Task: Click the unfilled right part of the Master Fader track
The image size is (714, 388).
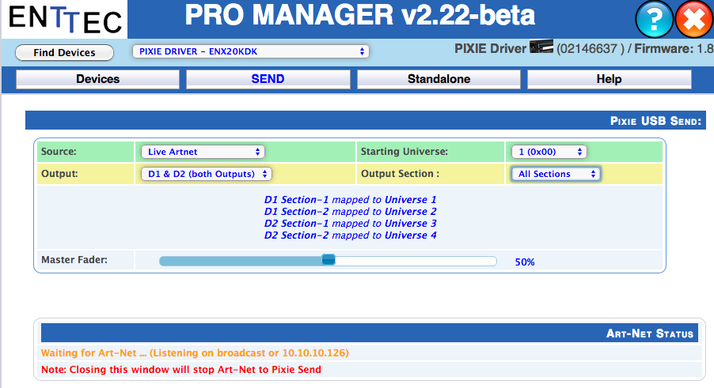Action: point(416,261)
